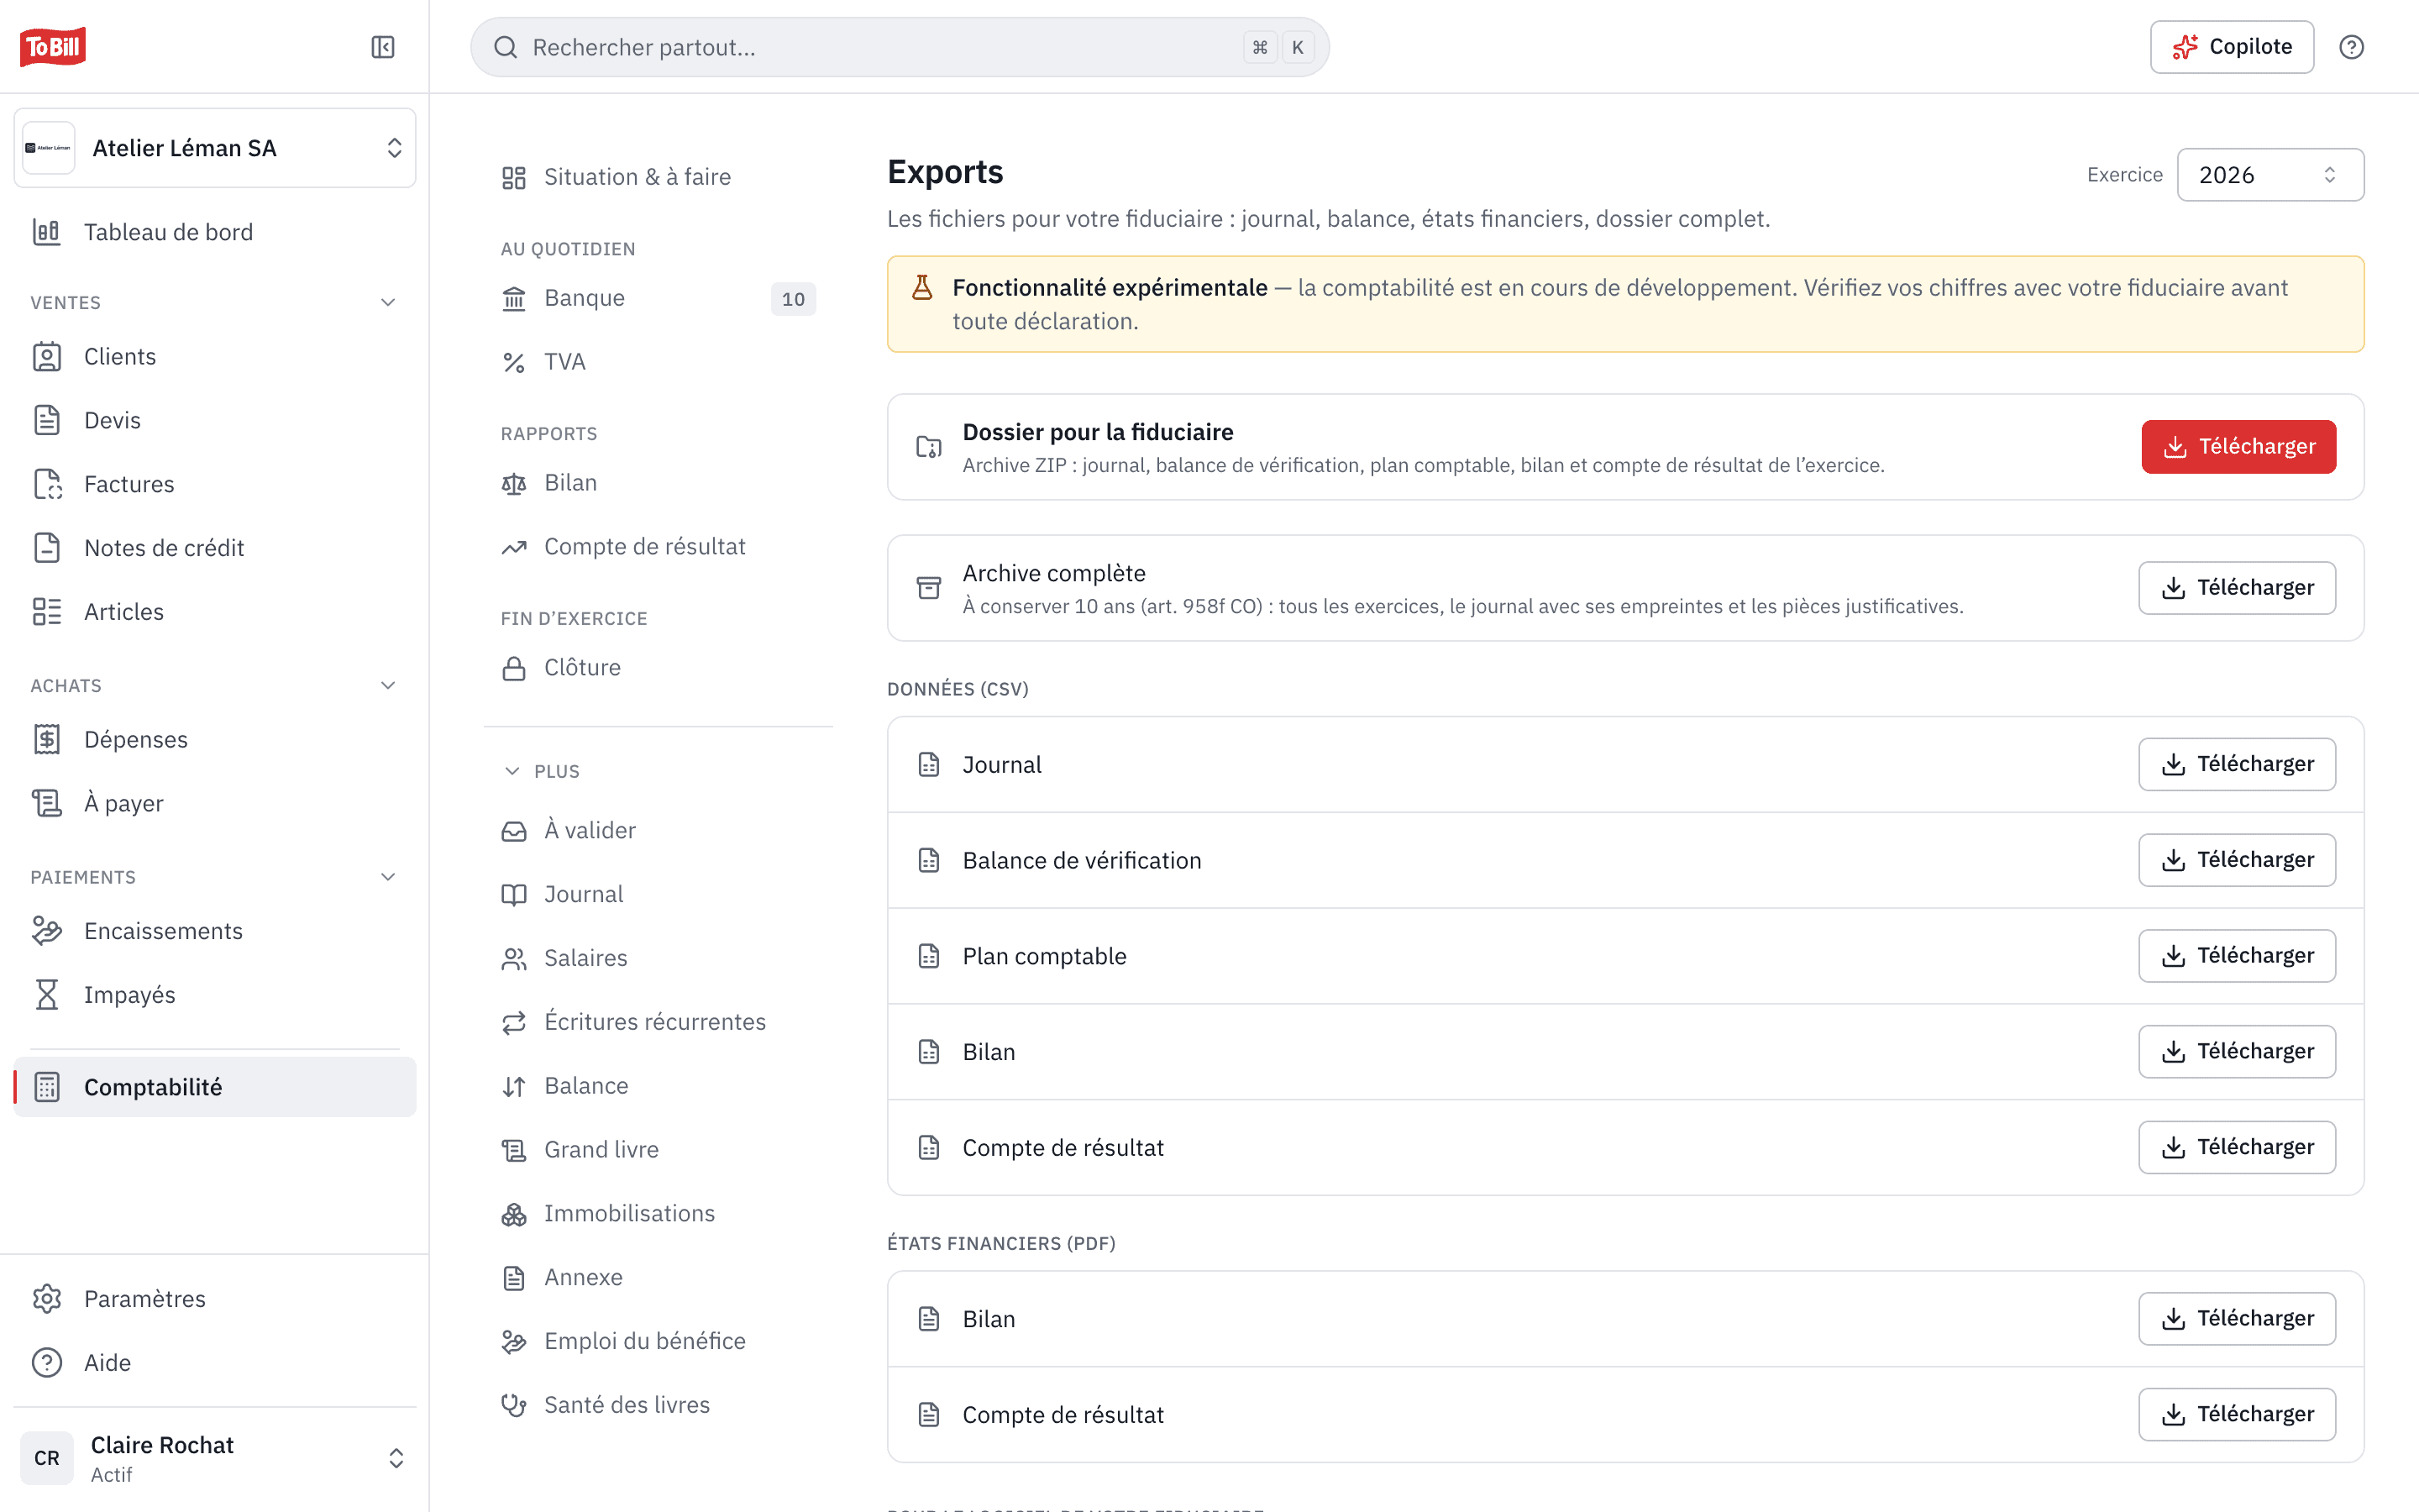Collapse the Ventes section chevron
The height and width of the screenshot is (1512, 2419).
coord(389,302)
